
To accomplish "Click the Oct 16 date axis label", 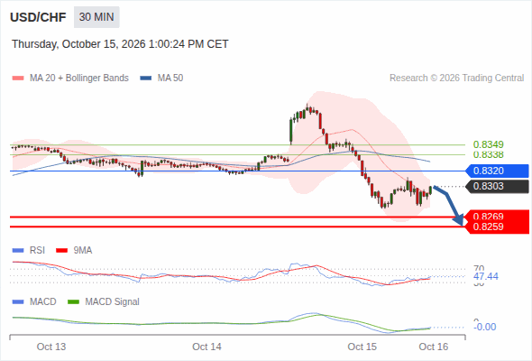I will [x=434, y=347].
